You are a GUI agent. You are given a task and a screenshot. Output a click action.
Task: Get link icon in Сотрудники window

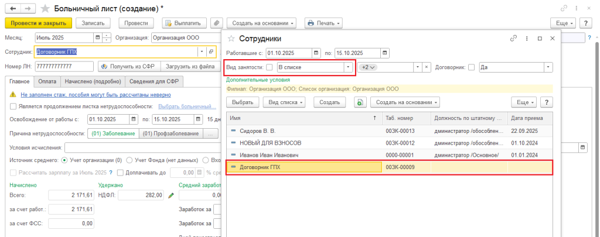click(513, 38)
